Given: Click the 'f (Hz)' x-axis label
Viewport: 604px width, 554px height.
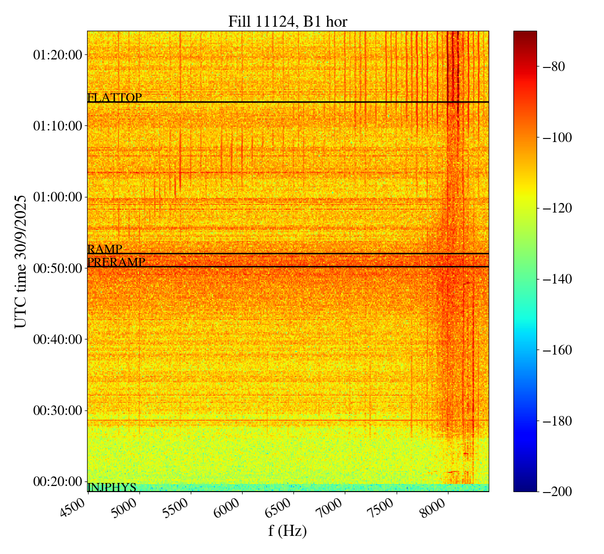Looking at the screenshot, I should click(x=287, y=530).
